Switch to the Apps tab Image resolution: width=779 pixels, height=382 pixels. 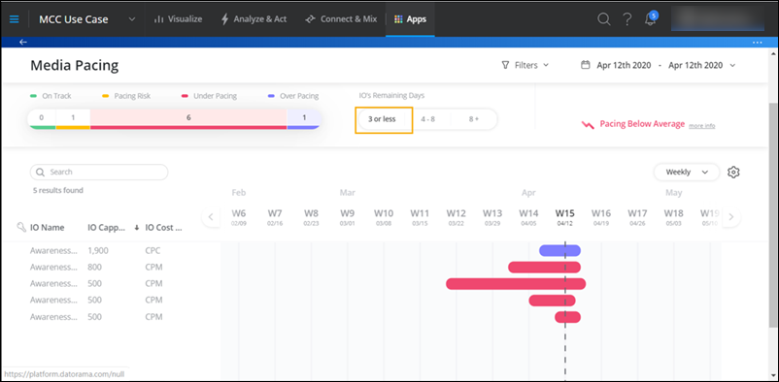click(x=410, y=19)
